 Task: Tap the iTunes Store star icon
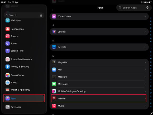[x=54, y=16]
